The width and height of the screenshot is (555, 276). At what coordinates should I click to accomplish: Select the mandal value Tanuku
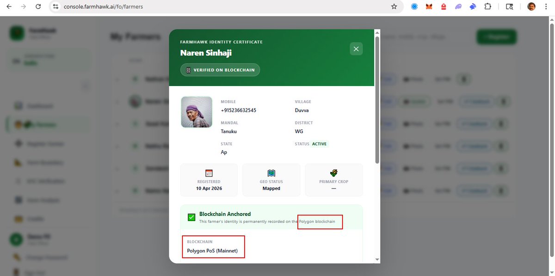[x=229, y=131]
